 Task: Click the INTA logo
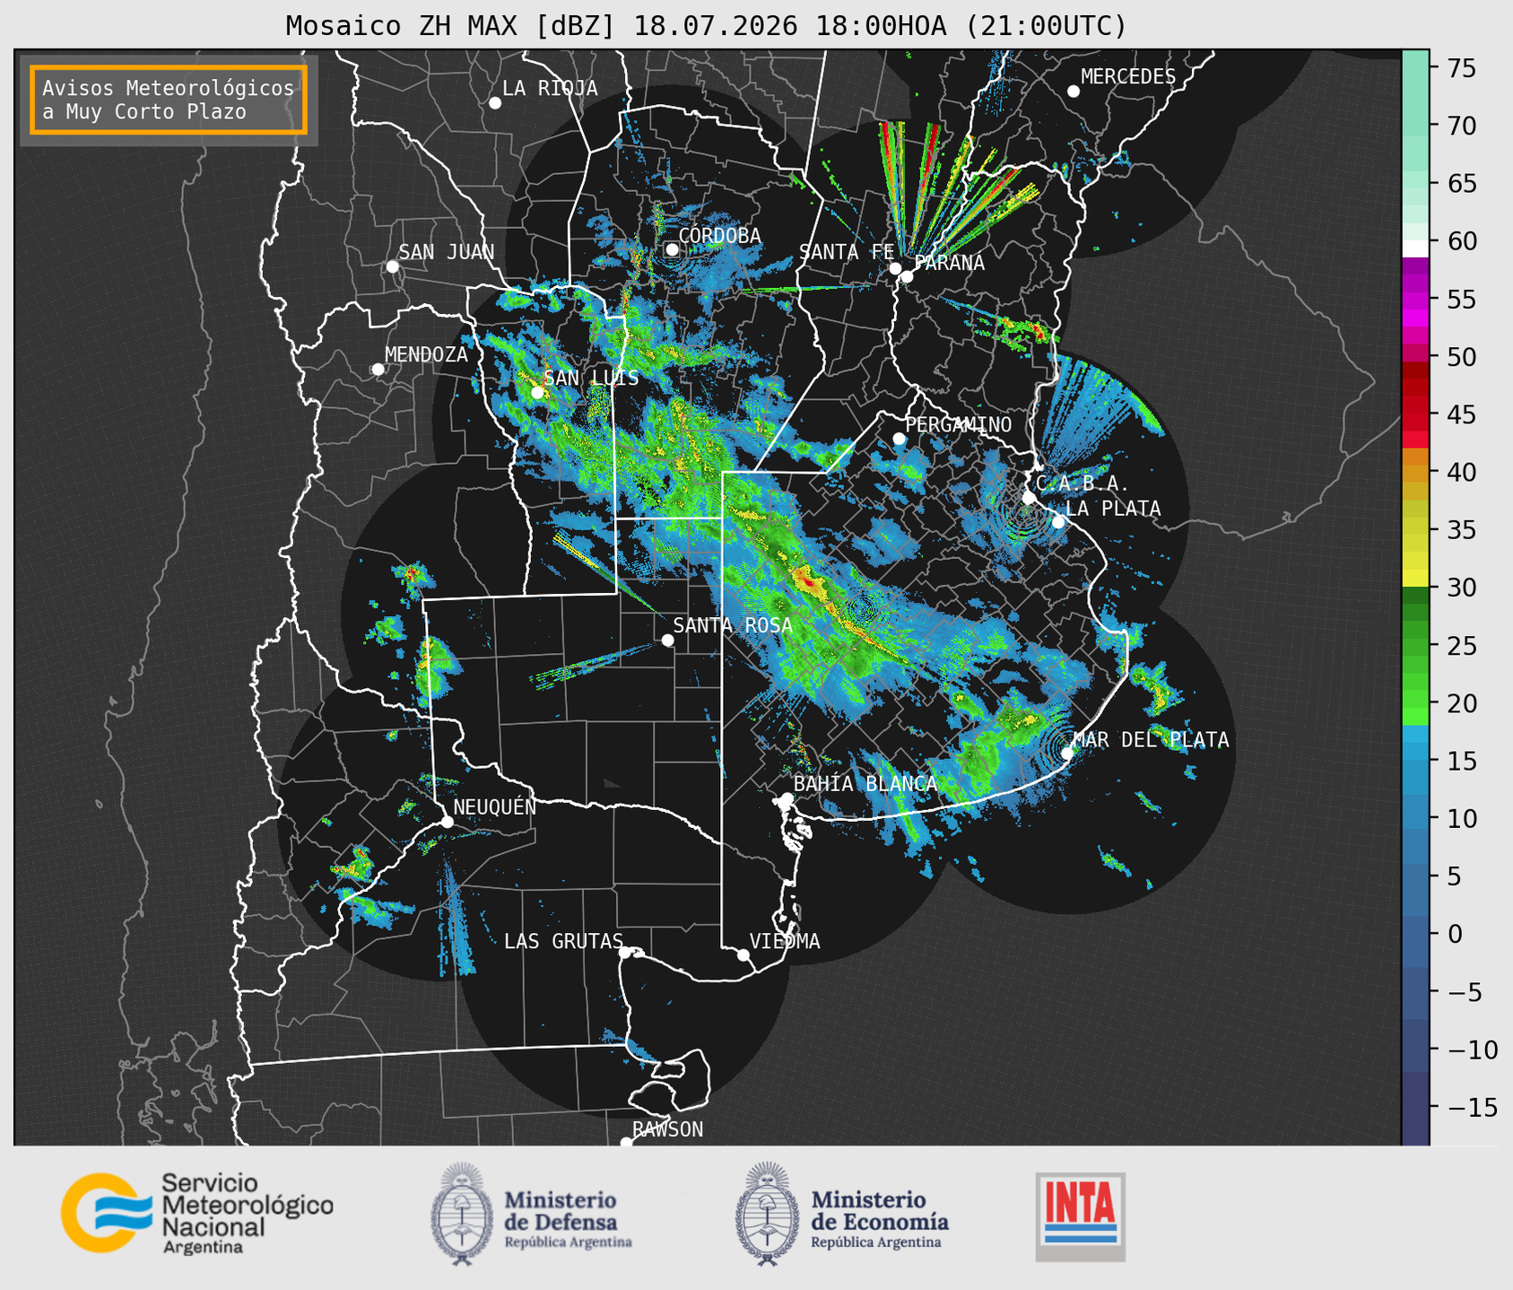point(1081,1216)
